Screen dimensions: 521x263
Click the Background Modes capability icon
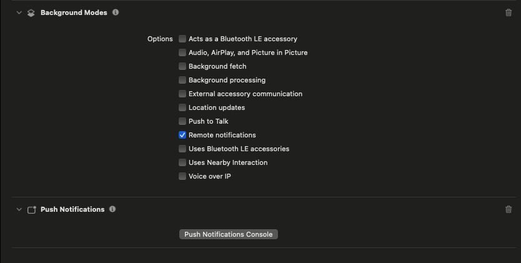31,12
